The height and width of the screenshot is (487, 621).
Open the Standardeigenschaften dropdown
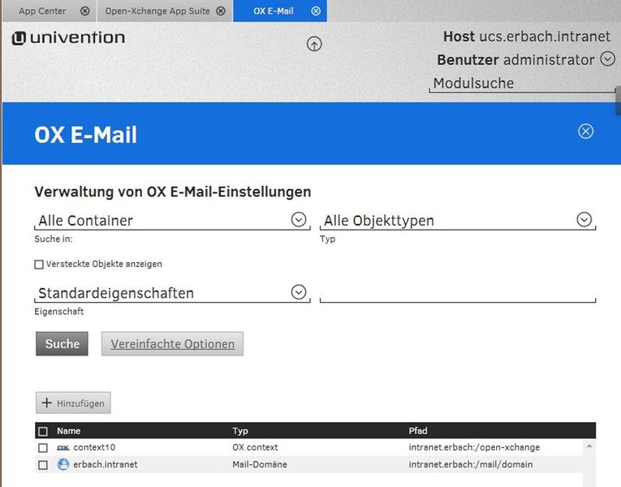pyautogui.click(x=172, y=293)
